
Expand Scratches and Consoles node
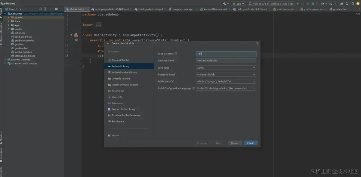click(5, 64)
